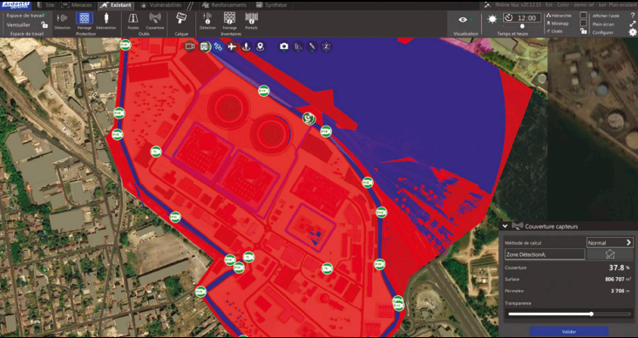This screenshot has height=338, width=638.
Task: Click the Zone DétectionA input field
Action: point(545,254)
